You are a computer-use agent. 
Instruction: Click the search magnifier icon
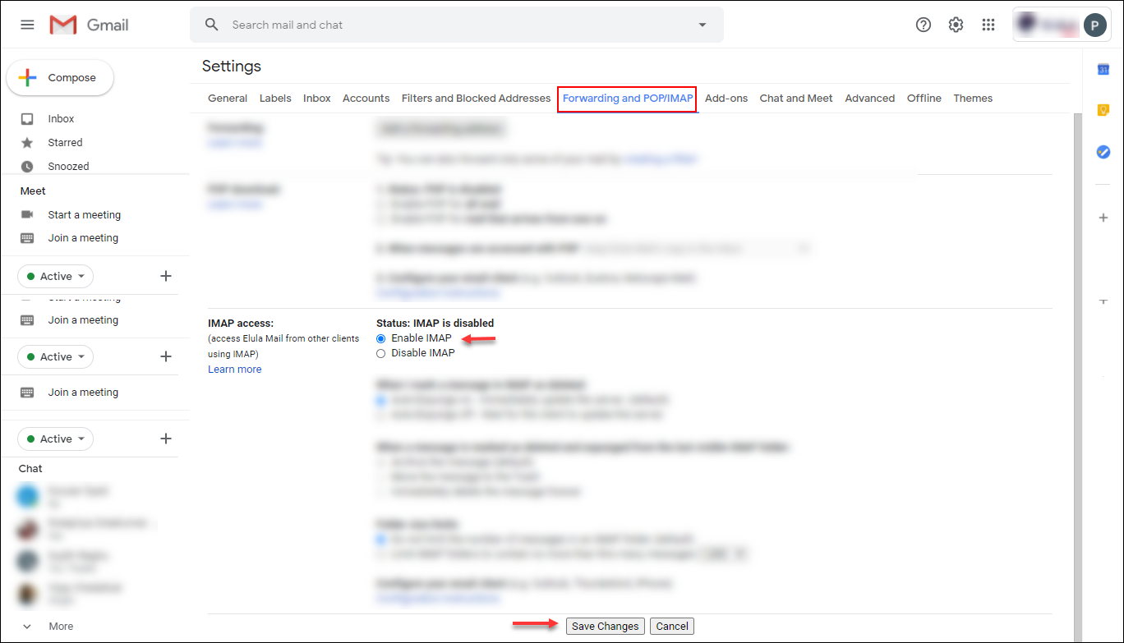[212, 25]
